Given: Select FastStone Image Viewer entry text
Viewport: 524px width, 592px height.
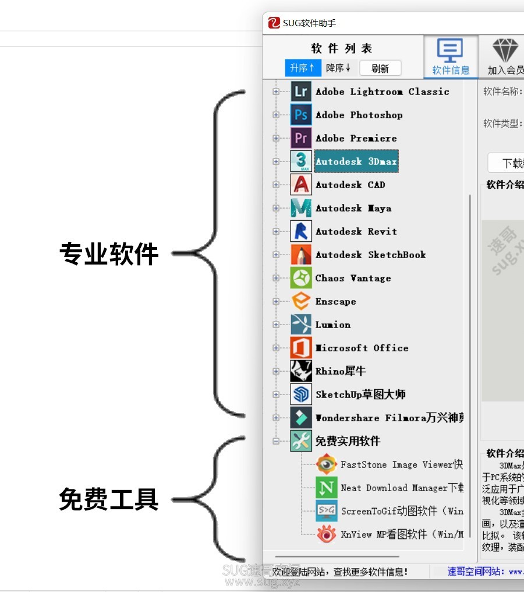Looking at the screenshot, I should point(401,464).
